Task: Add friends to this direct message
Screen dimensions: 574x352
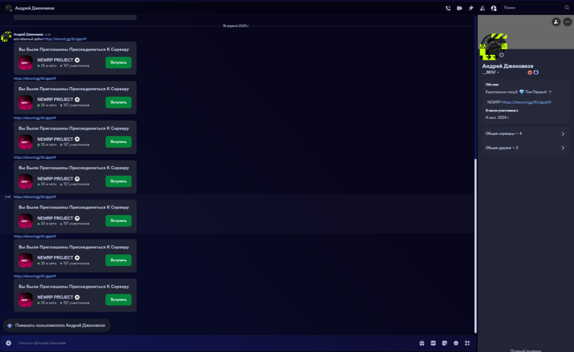Action: (x=483, y=8)
